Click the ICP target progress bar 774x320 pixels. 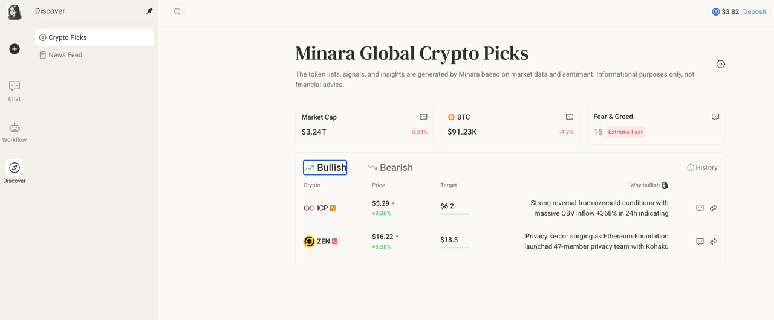455,214
